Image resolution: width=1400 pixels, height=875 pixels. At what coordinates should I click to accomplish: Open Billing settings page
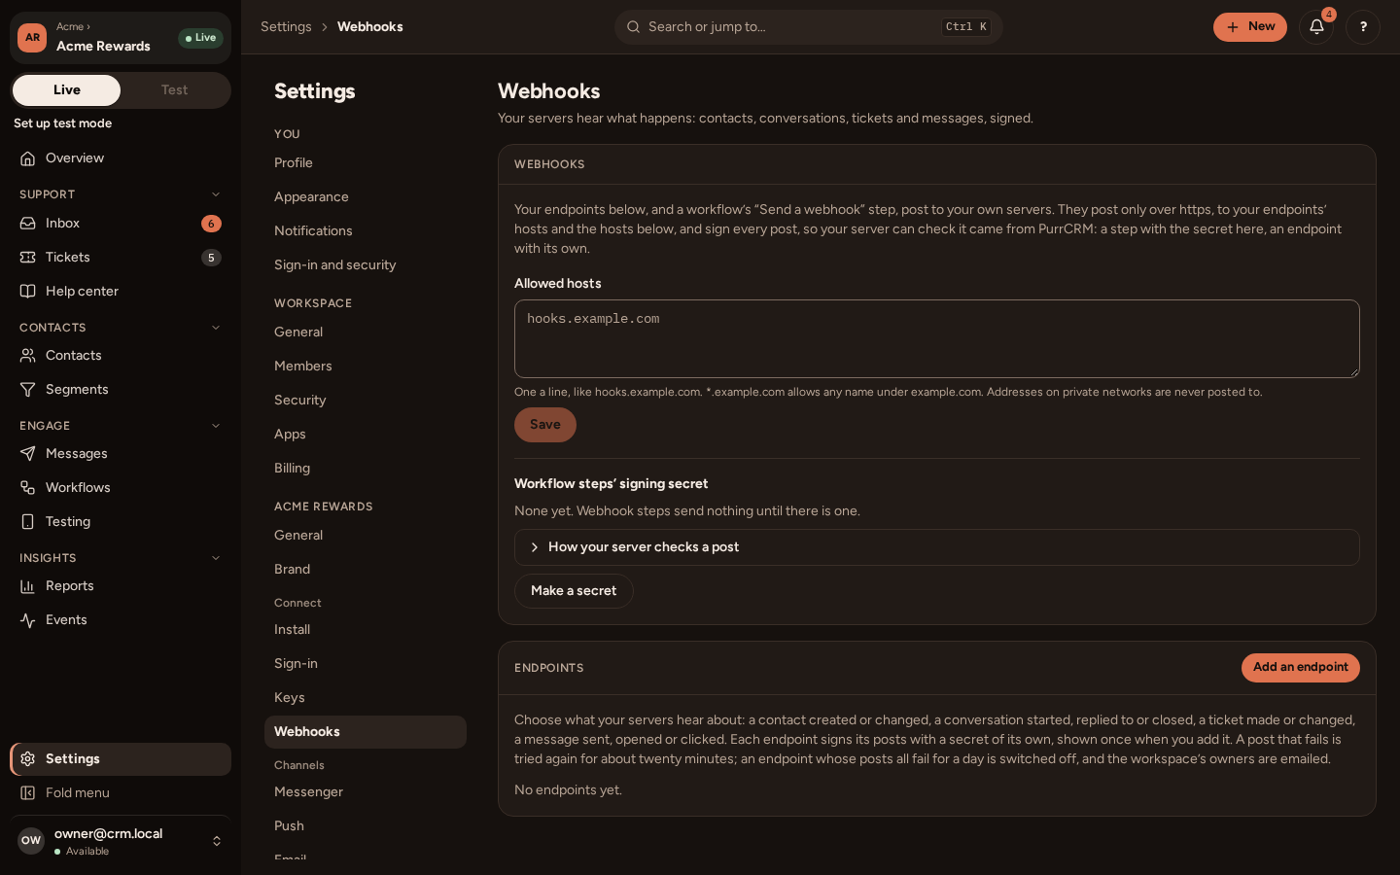366,469
